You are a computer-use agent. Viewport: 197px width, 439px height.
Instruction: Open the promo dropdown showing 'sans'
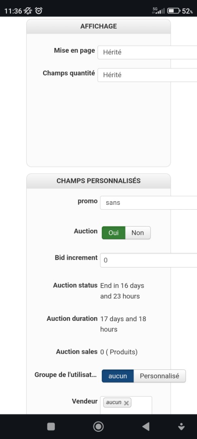pos(148,203)
